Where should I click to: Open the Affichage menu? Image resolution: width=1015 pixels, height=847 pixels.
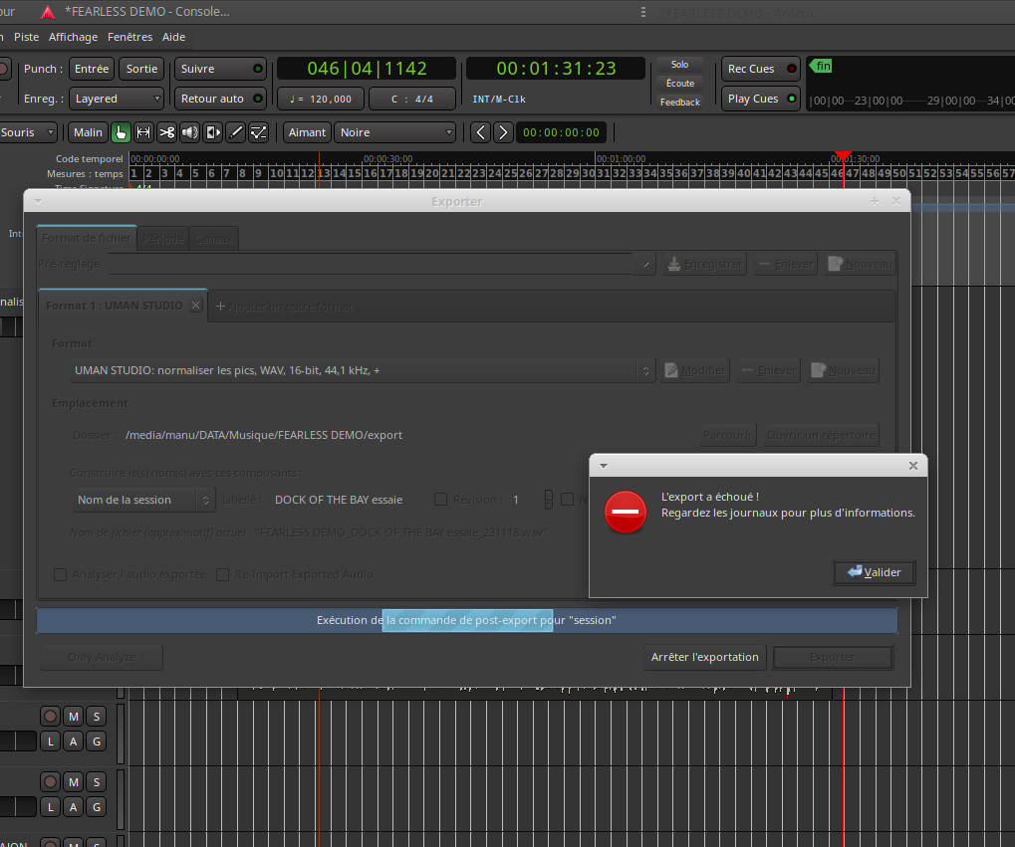tap(74, 37)
